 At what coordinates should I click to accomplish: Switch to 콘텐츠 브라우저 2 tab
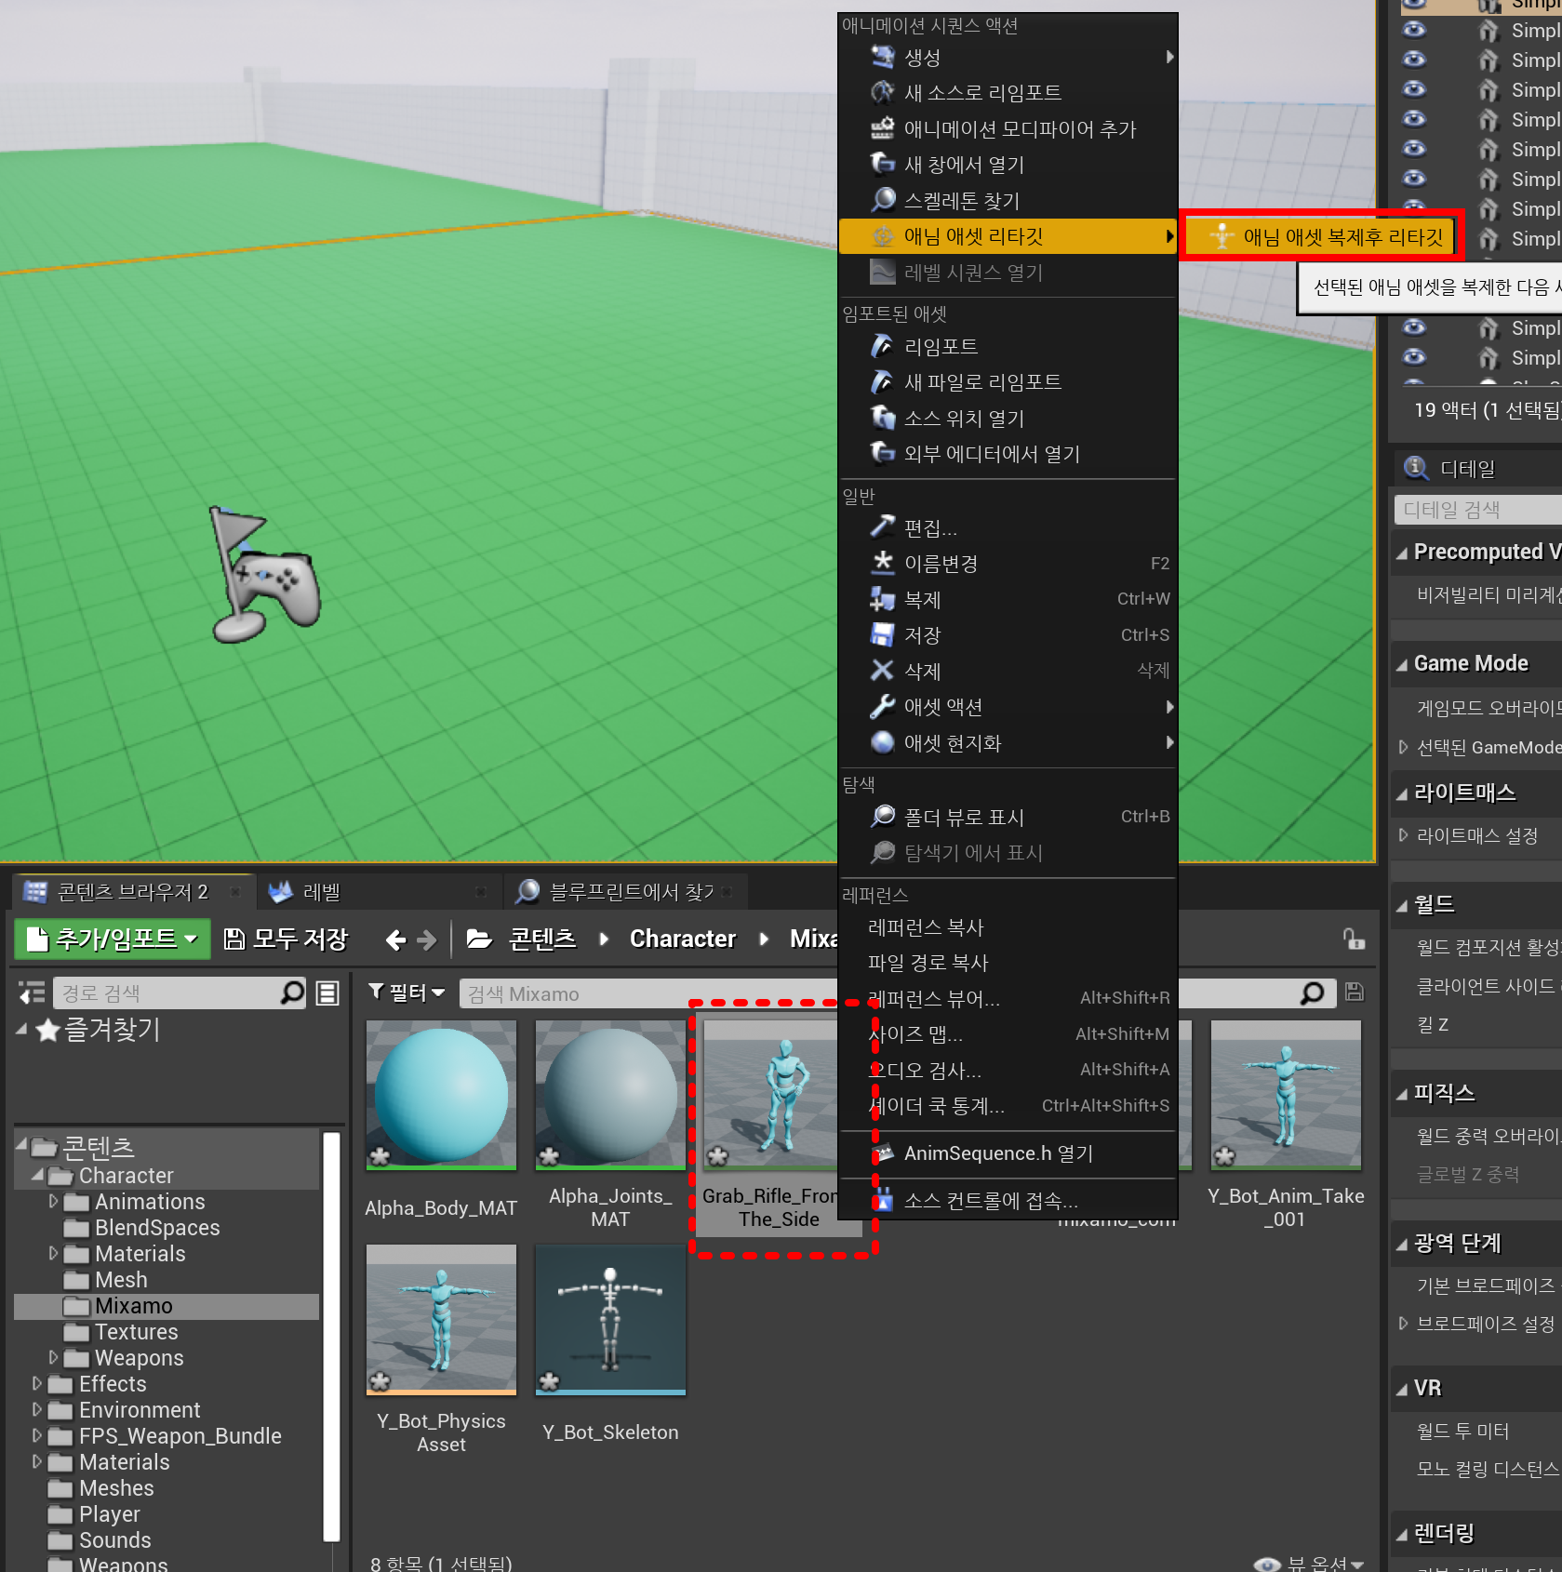132,892
